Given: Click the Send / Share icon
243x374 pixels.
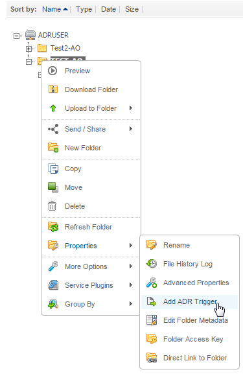Looking at the screenshot, I should click(x=53, y=129).
